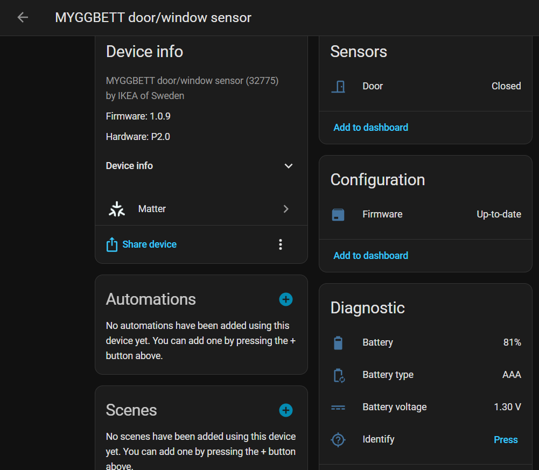
Task: Click the Hardware: P2.0 text
Action: coord(138,137)
